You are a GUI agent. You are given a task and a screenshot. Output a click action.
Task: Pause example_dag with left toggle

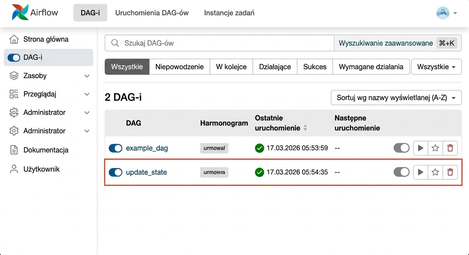point(116,148)
